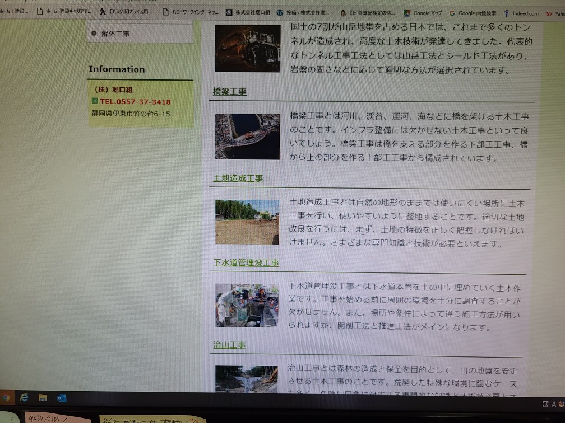Click the address 静岡県伊東市竹の台6-15

(x=131, y=114)
